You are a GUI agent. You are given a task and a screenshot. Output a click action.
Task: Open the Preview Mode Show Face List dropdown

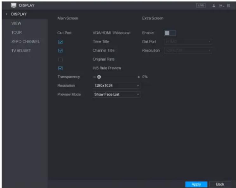pyautogui.click(x=116, y=94)
